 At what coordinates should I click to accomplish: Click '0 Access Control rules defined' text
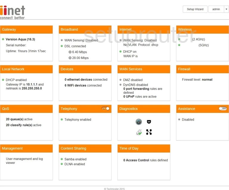(x=146, y=160)
